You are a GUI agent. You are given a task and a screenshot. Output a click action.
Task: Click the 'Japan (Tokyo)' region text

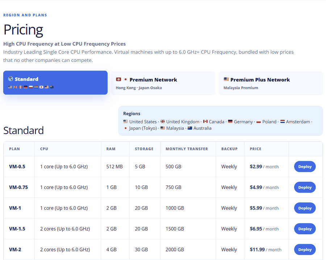tap(143, 128)
